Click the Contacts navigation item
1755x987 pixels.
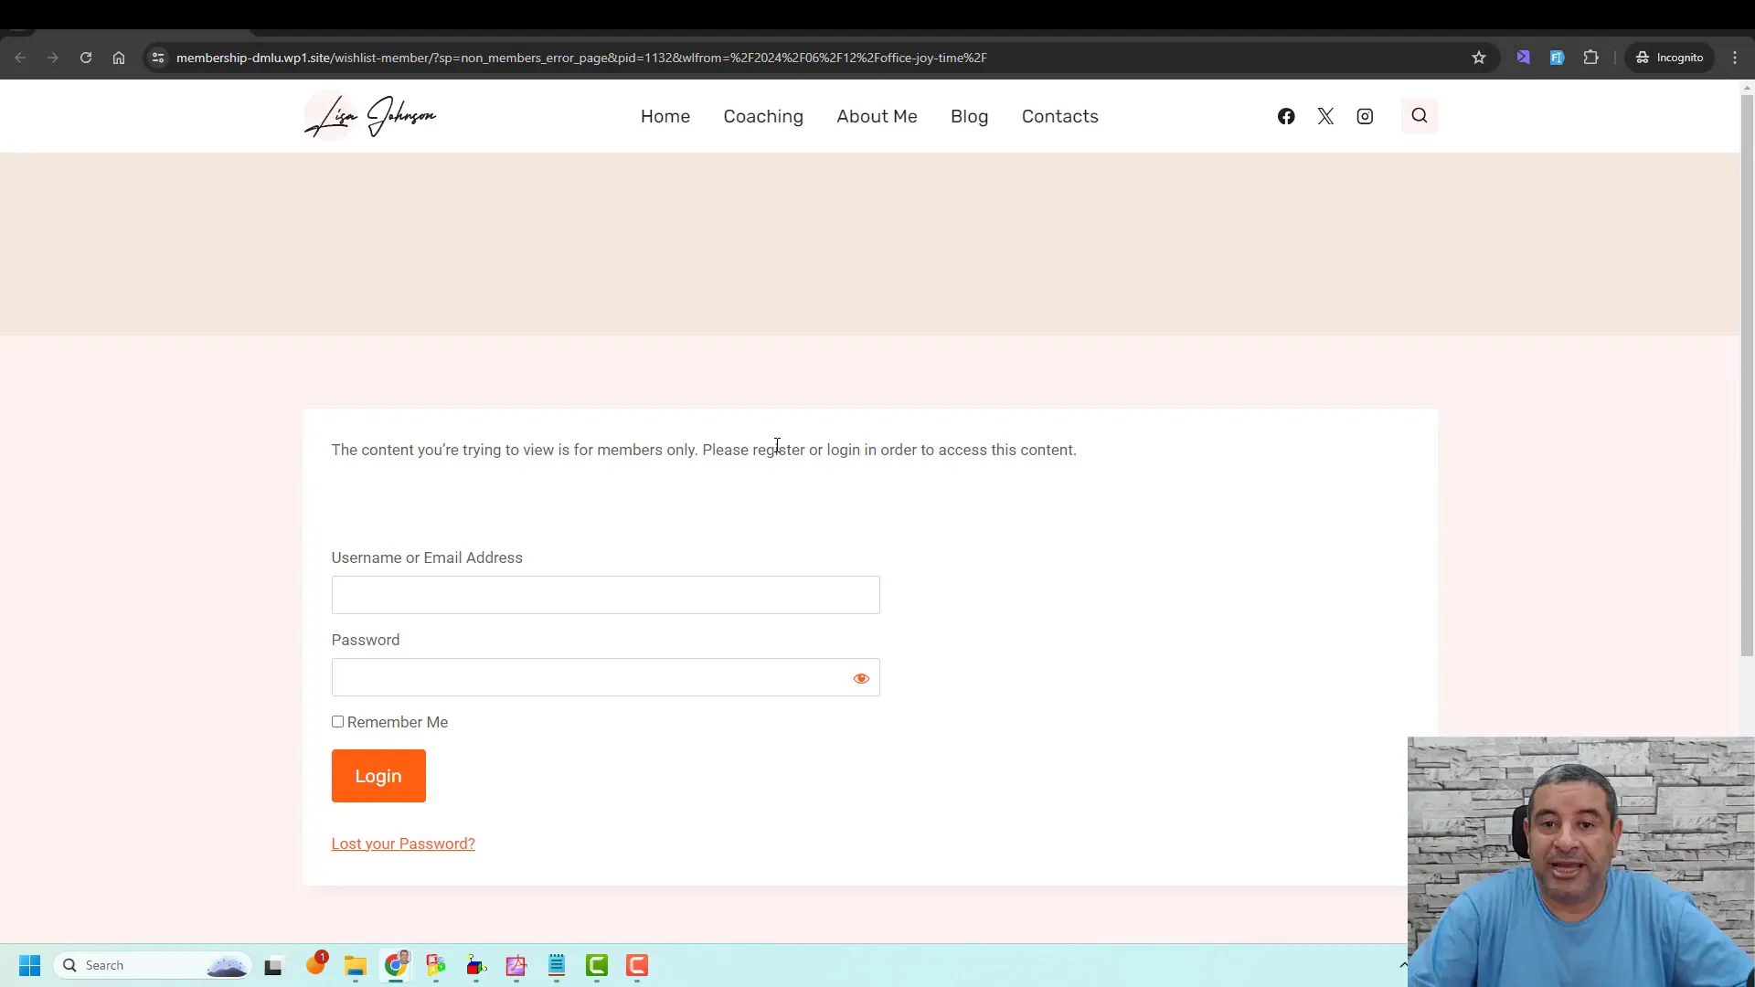coord(1059,116)
